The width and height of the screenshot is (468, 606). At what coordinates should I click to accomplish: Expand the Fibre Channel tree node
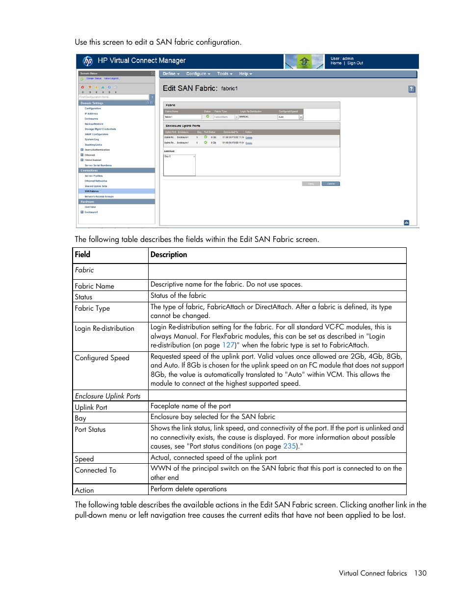[x=82, y=160]
